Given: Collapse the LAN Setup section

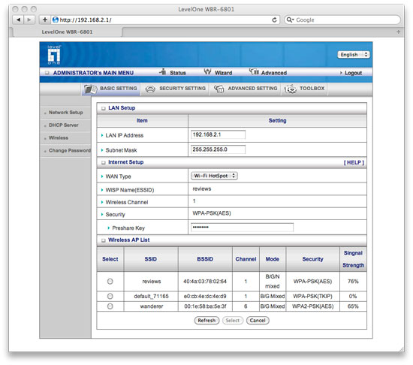Looking at the screenshot, I should (x=104, y=108).
